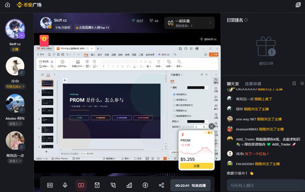Open the 颜色 color dropdown in properties panel
This screenshot has width=305, height=192.
click(206, 122)
